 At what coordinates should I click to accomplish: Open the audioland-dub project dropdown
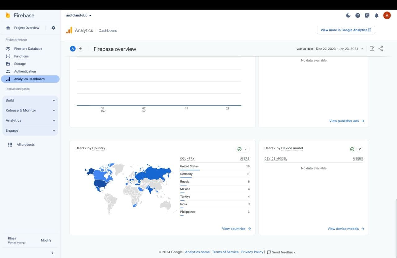pos(79,15)
